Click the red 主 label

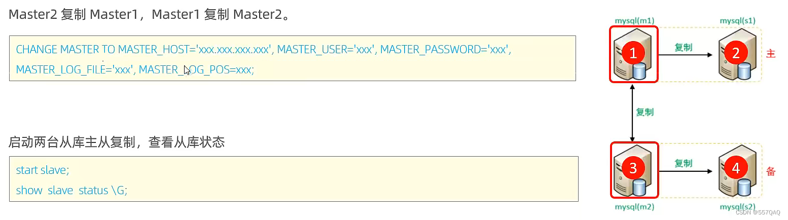point(771,54)
